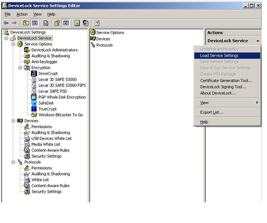Viewport: 267px width, 223px height.
Task: Select White List under Protocols
Action: coord(40,180)
